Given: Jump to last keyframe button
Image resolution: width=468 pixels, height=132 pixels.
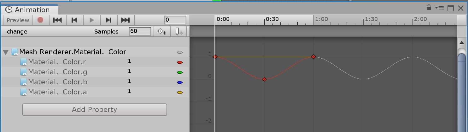Looking at the screenshot, I should pos(126,20).
